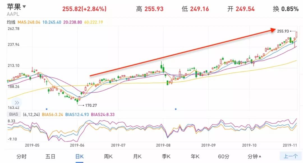This screenshot has height=163, width=303.
Task: Click the latest red candlestick at chart top
Action: pyautogui.click(x=297, y=35)
